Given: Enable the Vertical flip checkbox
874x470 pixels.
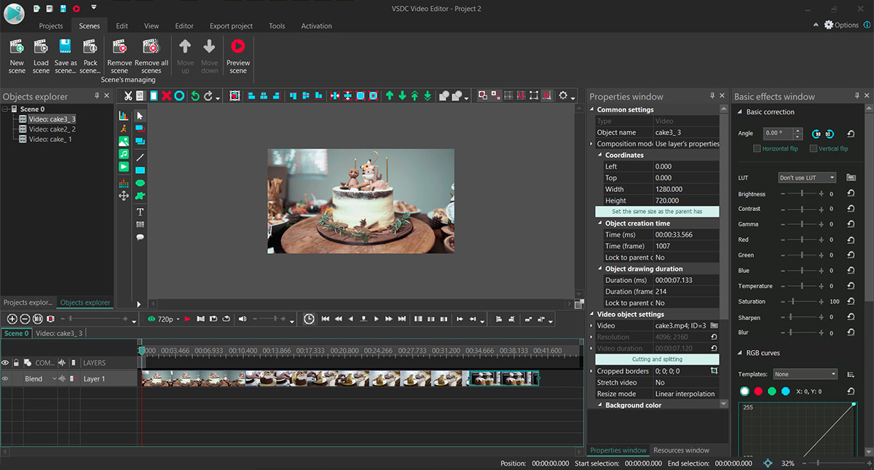Looking at the screenshot, I should (812, 148).
